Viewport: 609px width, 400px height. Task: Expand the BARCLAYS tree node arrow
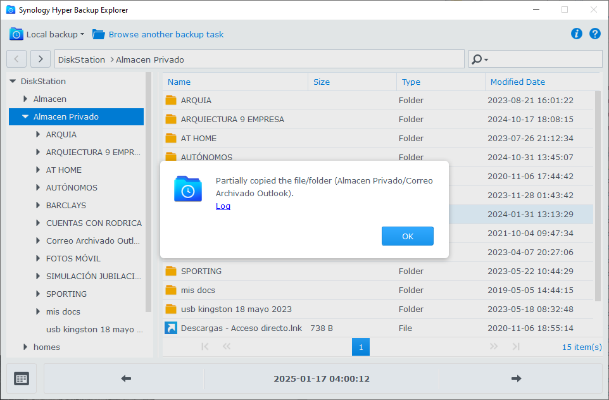pos(38,205)
